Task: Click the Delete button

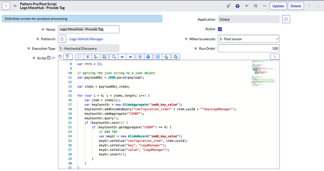Action: pyautogui.click(x=296, y=6)
